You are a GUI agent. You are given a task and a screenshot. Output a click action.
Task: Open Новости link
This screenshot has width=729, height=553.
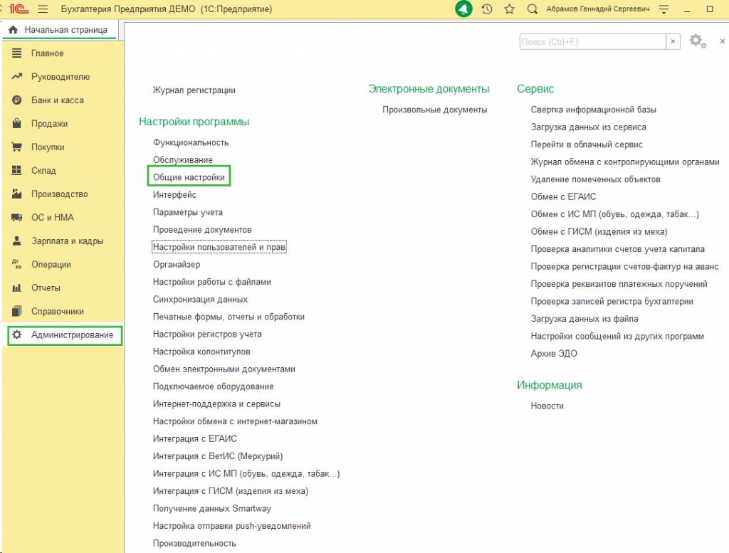coord(547,406)
